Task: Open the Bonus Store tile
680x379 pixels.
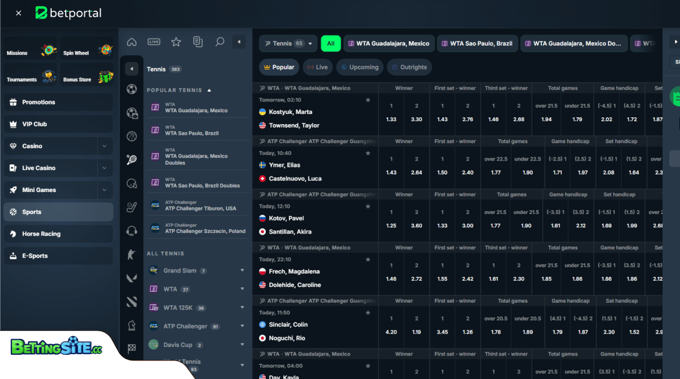Action: [87, 75]
